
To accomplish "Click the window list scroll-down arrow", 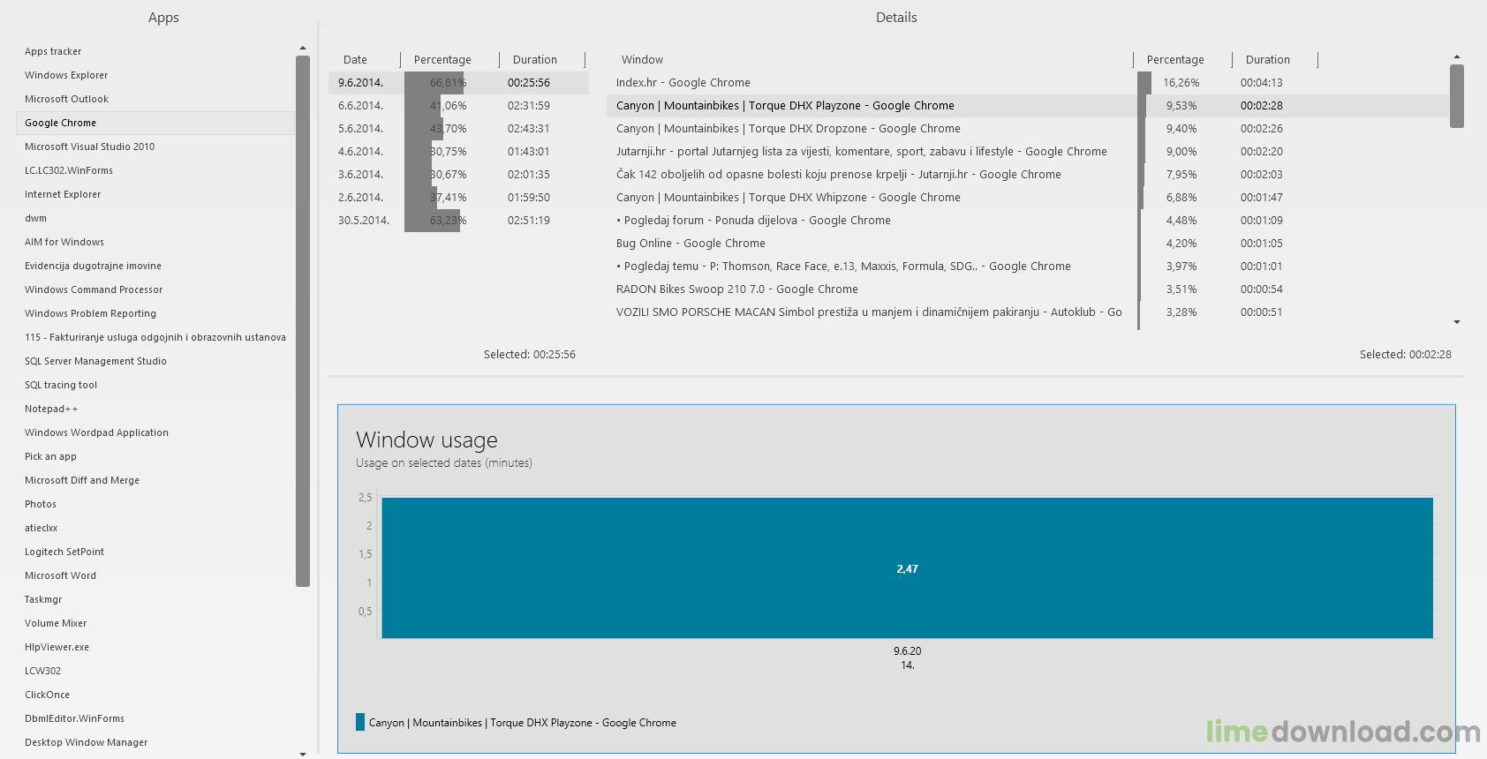I will point(1456,322).
